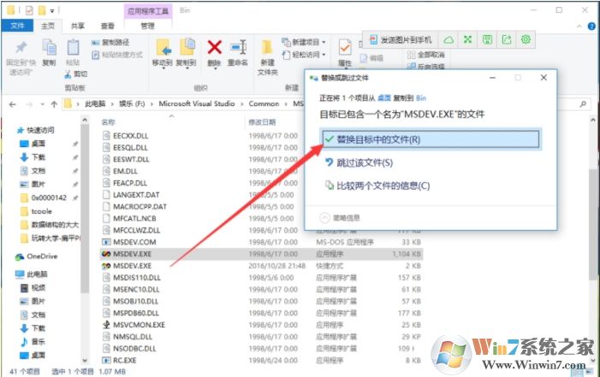Click the blue help icon in ribbon corner
The width and height of the screenshot is (600, 377).
coord(591,26)
